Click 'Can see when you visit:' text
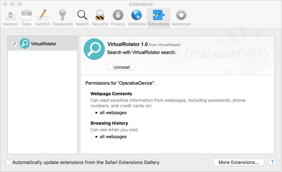The height and width of the screenshot is (172, 282). click(114, 130)
